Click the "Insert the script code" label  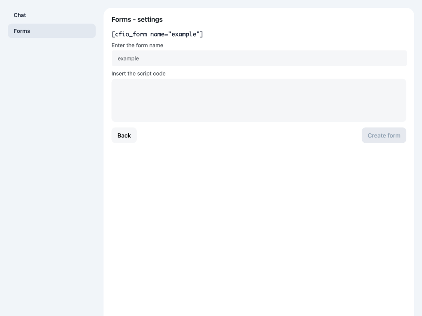138,74
